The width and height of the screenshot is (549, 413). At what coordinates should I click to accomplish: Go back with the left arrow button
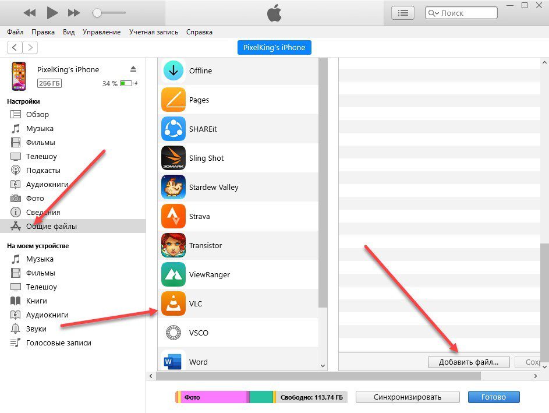tap(15, 47)
